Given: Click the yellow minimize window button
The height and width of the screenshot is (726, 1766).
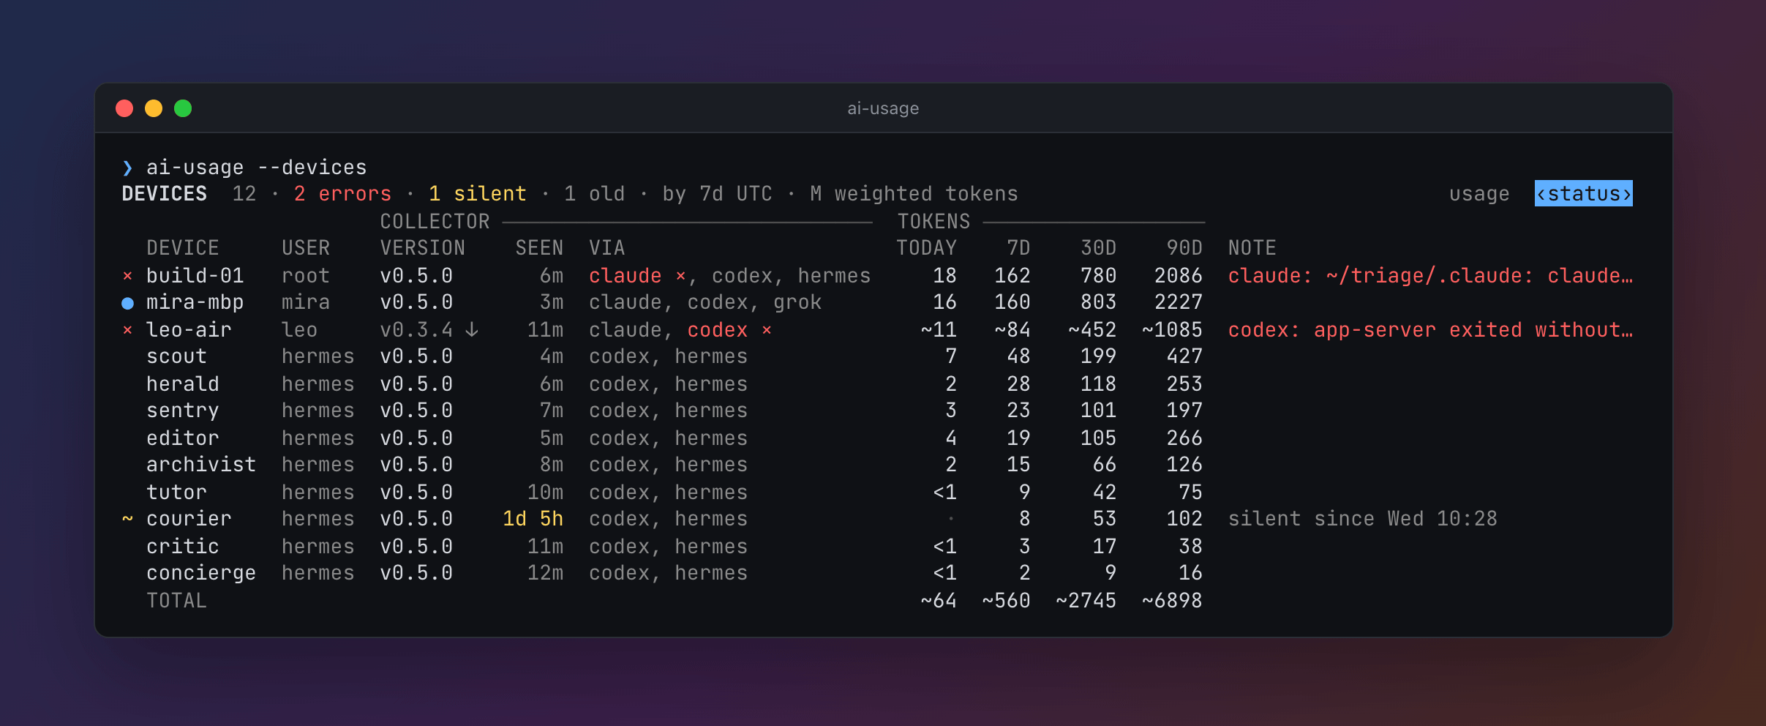Looking at the screenshot, I should click(x=154, y=108).
